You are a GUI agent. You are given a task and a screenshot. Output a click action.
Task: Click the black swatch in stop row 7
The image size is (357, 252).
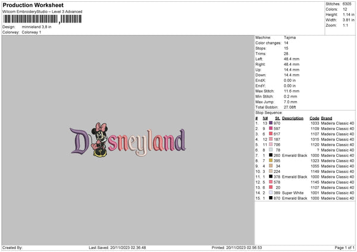(271, 155)
